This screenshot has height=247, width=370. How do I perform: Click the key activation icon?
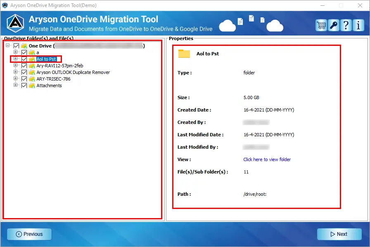[x=333, y=25]
